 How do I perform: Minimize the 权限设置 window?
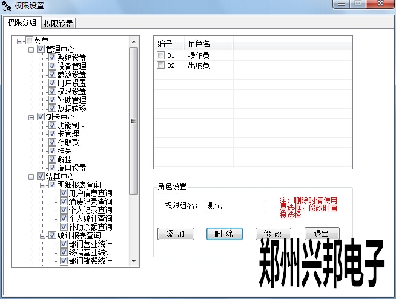[x=342, y=4]
